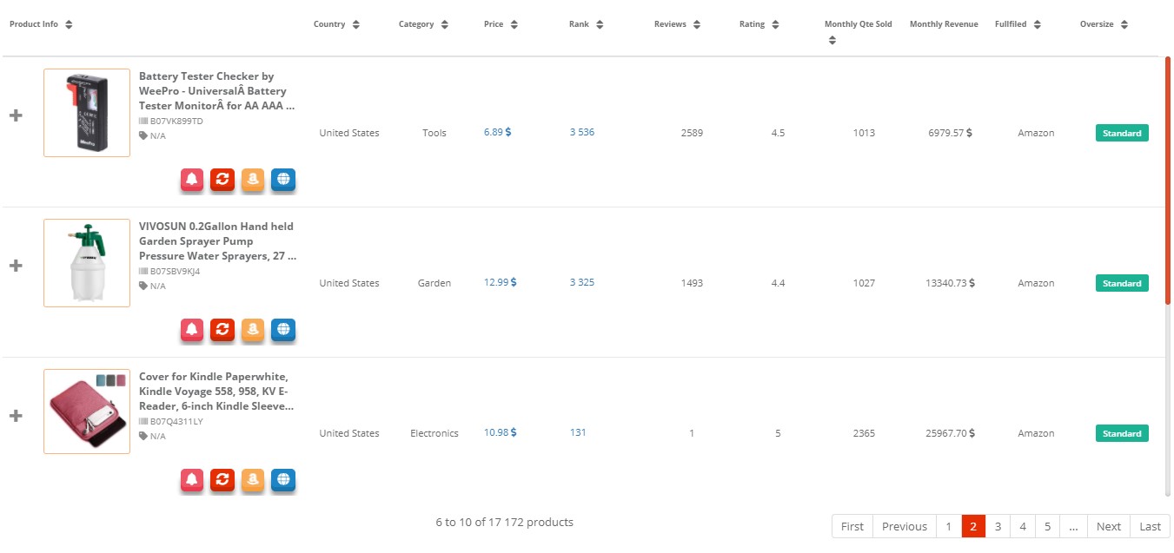
Task: Open the globe icon for VIVOSUN sprayer
Action: pyautogui.click(x=282, y=330)
